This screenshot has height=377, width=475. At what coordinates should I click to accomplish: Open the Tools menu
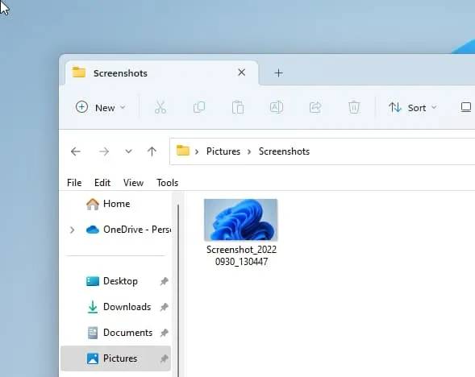pyautogui.click(x=167, y=183)
